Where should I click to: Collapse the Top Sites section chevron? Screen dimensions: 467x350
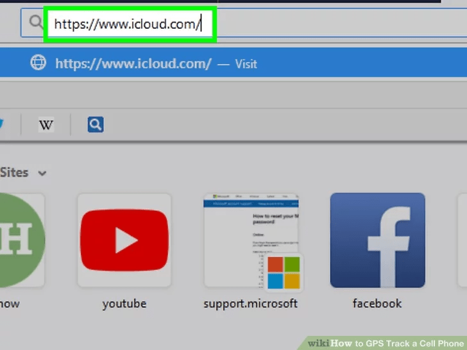pos(42,173)
